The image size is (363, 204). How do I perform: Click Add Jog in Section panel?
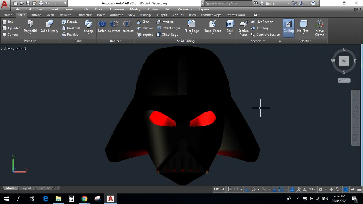click(x=259, y=28)
